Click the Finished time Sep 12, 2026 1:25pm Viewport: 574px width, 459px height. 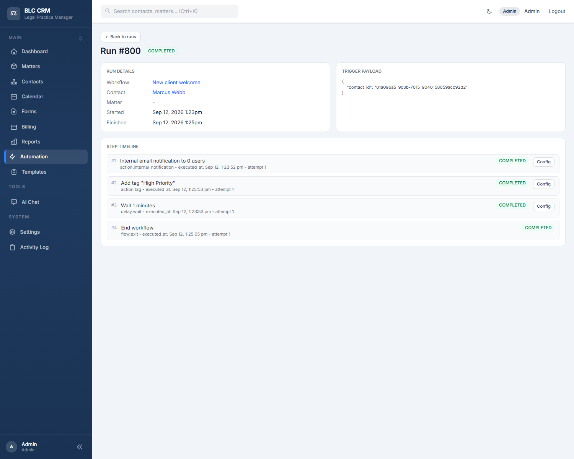coord(177,122)
